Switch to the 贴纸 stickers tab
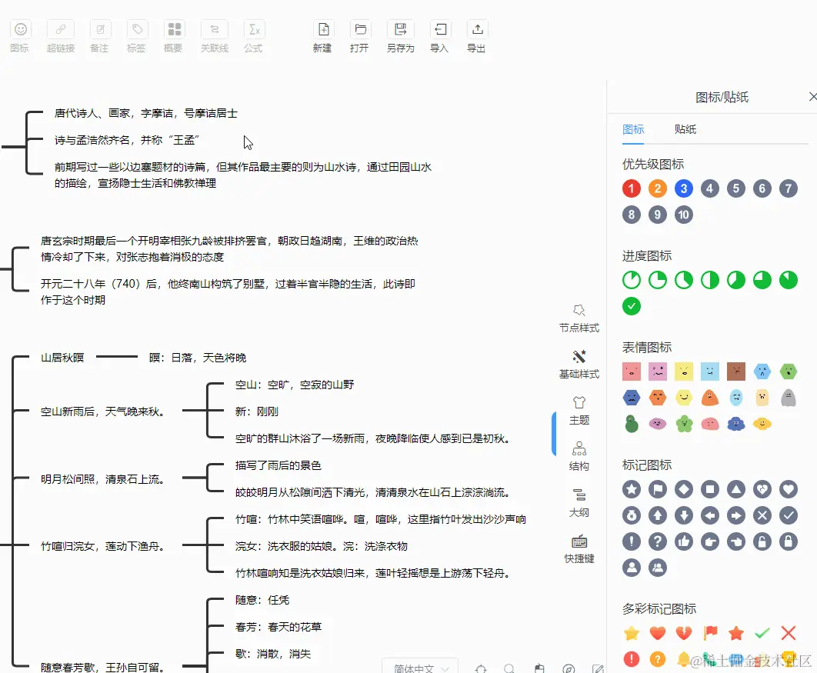The height and width of the screenshot is (673, 817). coord(685,129)
